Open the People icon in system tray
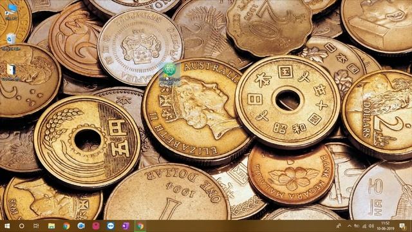412x232 pixels. pyautogui.click(x=339, y=226)
